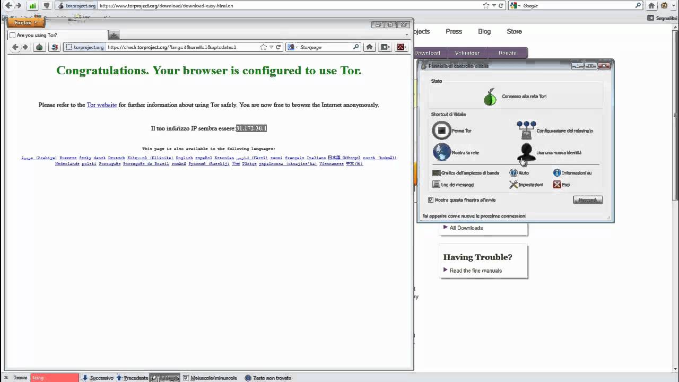Click the Home icon in the background Firefox window
Image resolution: width=679 pixels, height=382 pixels.
click(651, 6)
